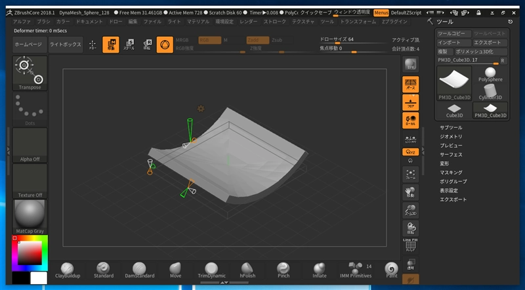Image resolution: width=525 pixels, height=290 pixels.
Task: Click the Import (インポート) button
Action: tap(454, 43)
